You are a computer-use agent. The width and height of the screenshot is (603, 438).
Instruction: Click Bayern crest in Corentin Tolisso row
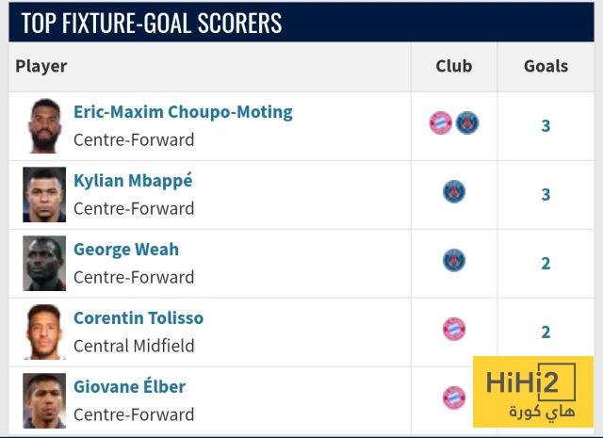click(x=454, y=330)
